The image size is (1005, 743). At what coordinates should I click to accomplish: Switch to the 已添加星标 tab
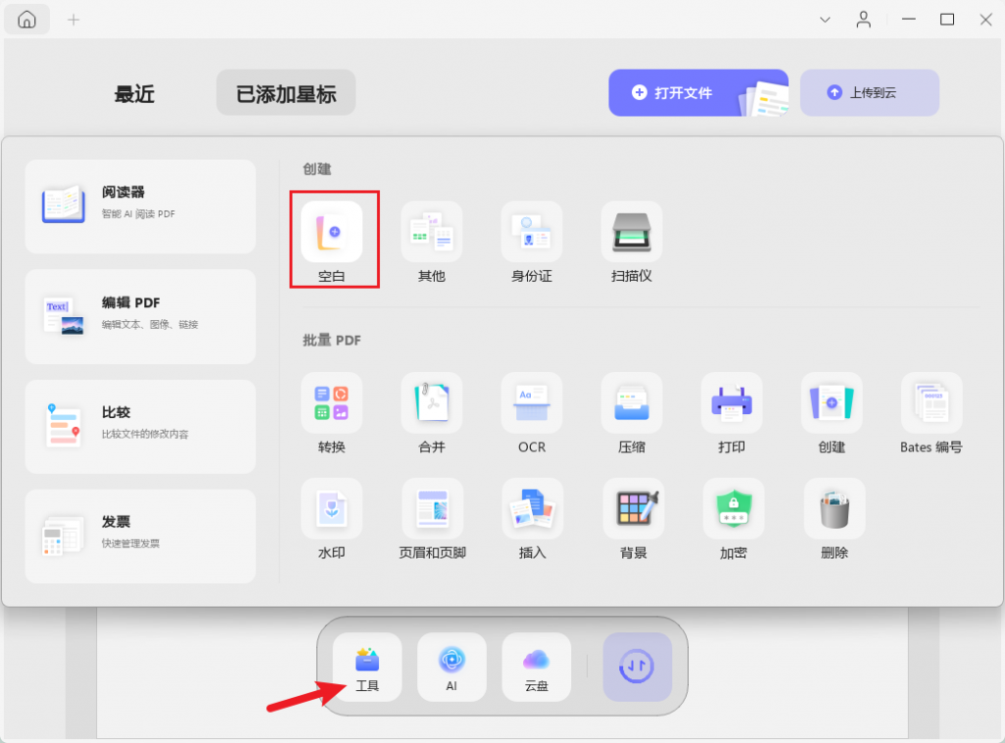pos(286,93)
